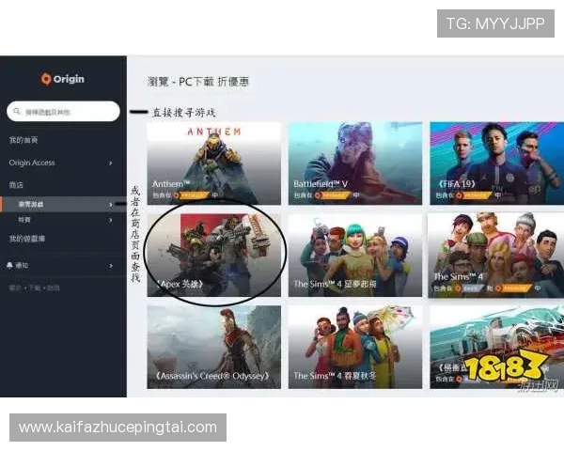
Task: Click the Anthem title text
Action: coord(171,184)
